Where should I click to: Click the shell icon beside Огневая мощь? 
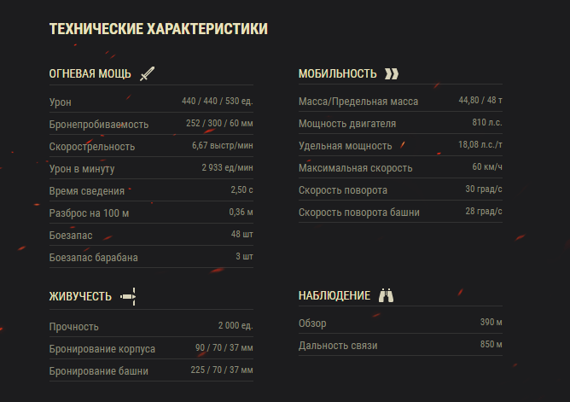click(148, 73)
